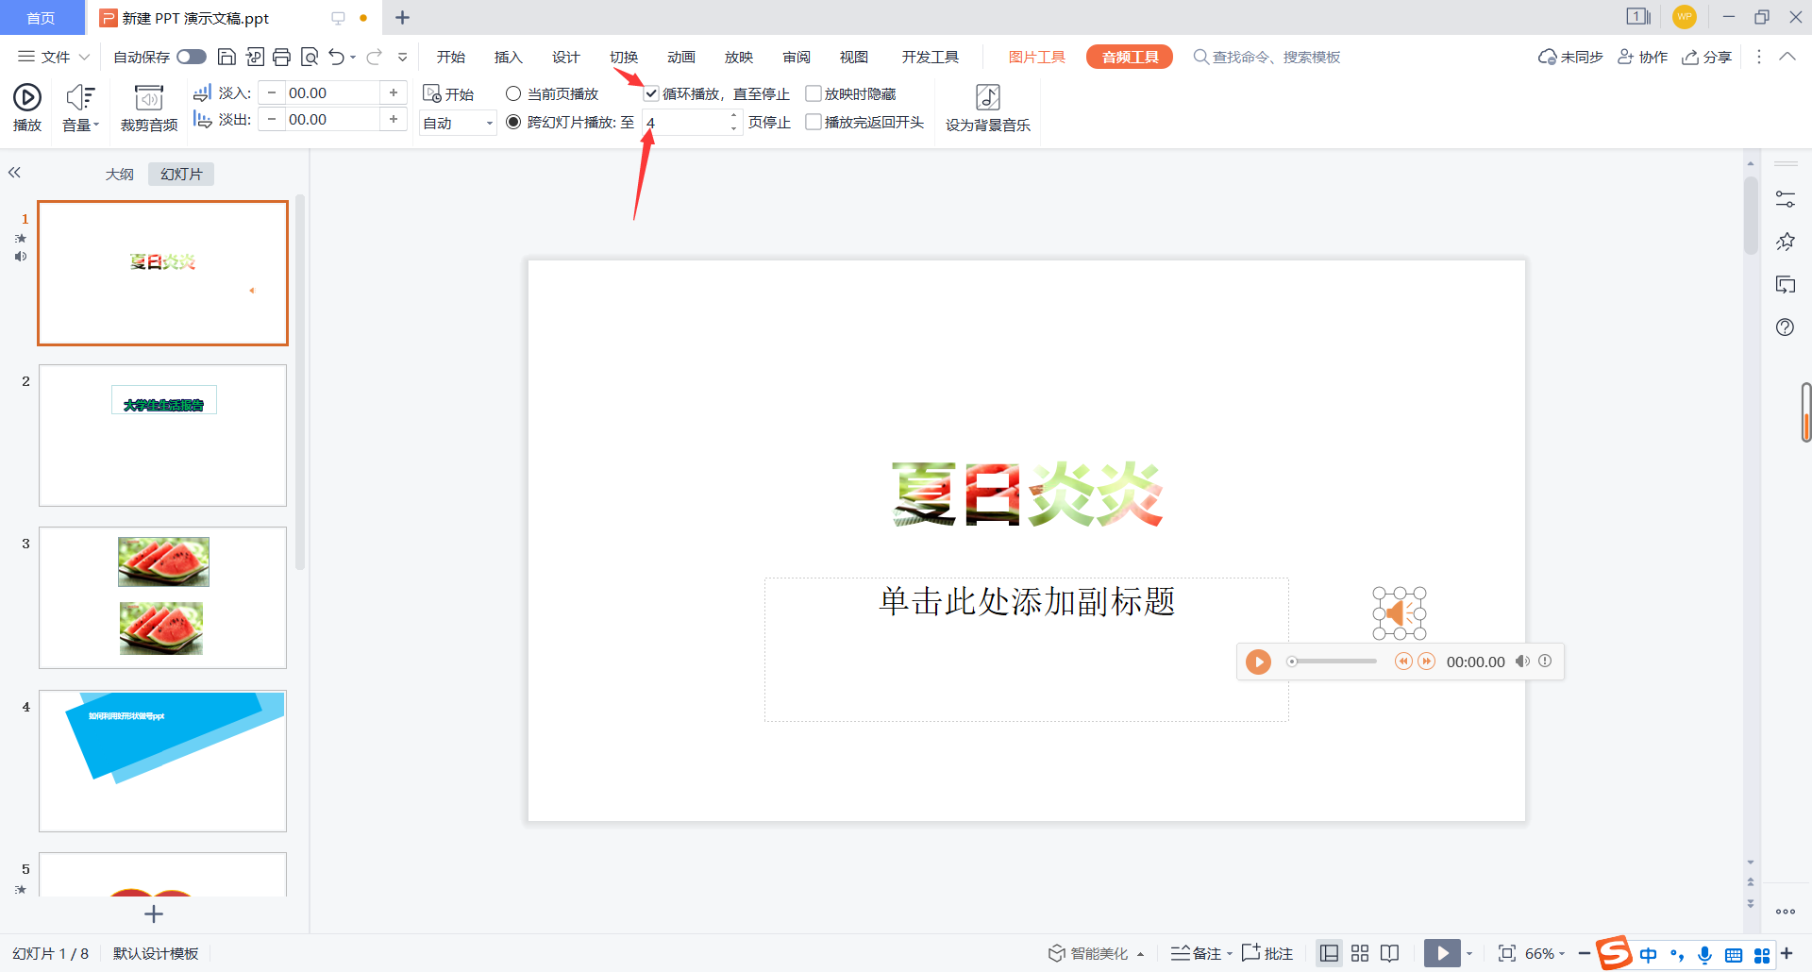Viewport: 1812px width, 972px height.
Task: Switch to Normal view icon in status bar
Action: point(1329,953)
